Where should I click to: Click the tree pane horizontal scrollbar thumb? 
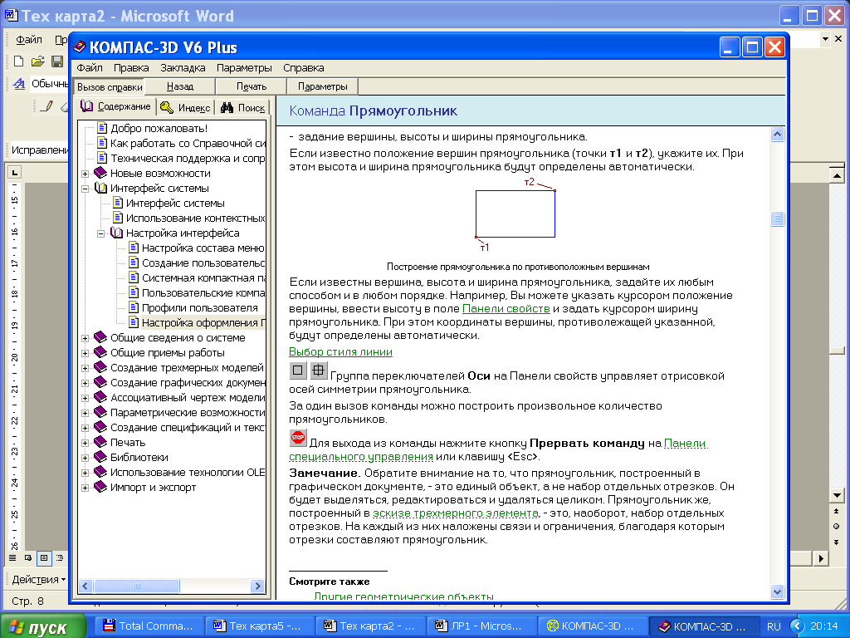point(137,586)
